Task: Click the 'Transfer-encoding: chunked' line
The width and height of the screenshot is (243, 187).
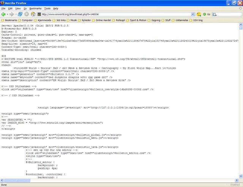Action: (x=21, y=50)
